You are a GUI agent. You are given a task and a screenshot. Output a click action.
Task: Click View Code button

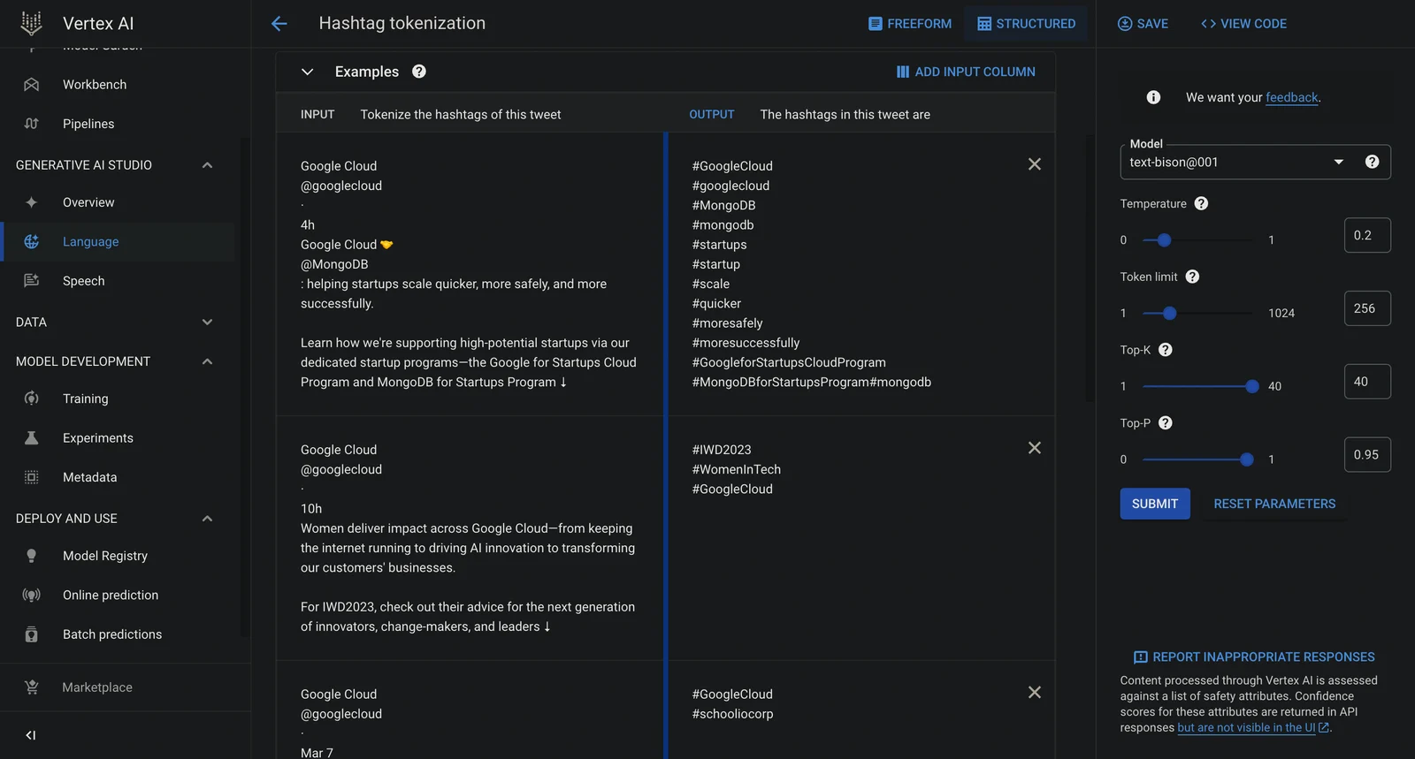pyautogui.click(x=1243, y=24)
